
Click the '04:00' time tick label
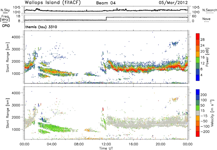pos(52,144)
